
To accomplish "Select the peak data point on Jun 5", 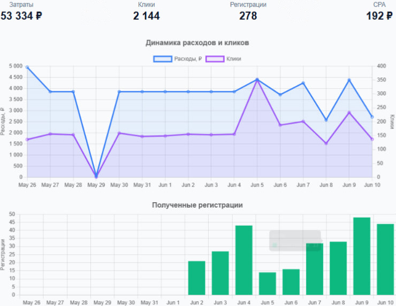I will [257, 80].
